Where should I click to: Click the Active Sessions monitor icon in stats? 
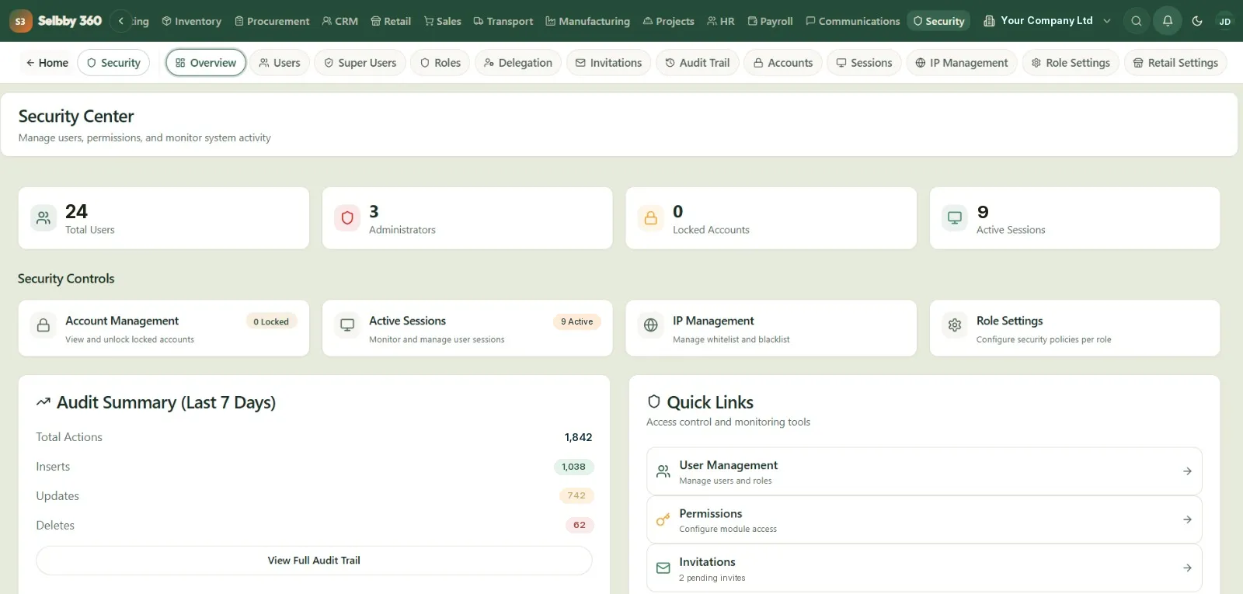click(x=955, y=218)
